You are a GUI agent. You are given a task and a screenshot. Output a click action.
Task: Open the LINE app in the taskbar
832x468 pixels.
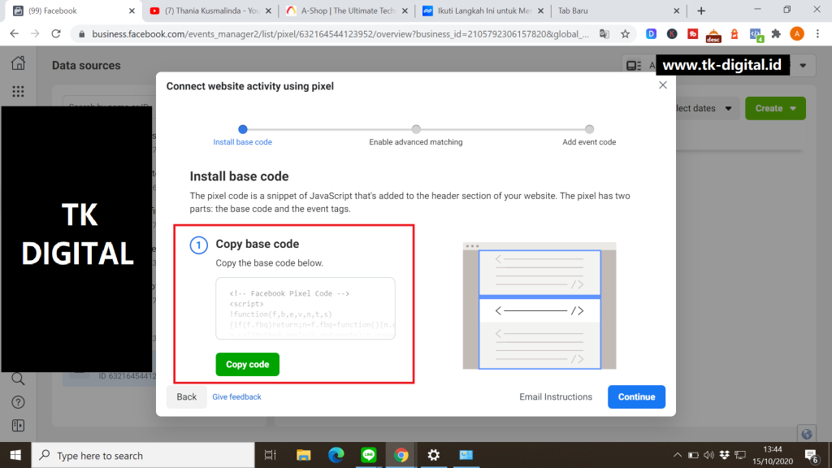pos(368,455)
